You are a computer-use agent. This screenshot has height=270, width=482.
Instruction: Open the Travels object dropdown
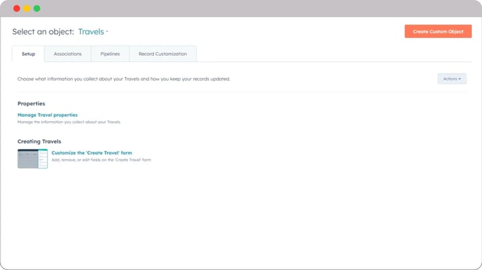(x=93, y=31)
